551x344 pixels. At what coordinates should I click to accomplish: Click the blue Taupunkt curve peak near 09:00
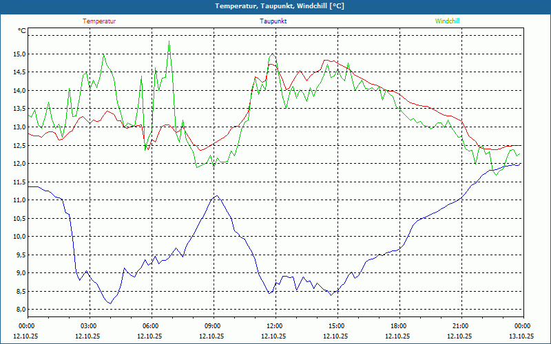pyautogui.click(x=216, y=196)
